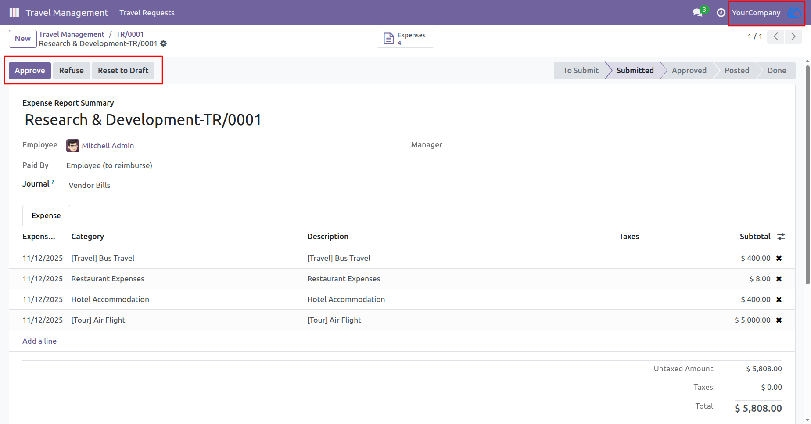Open the user avatar in top bar
This screenshot has height=424, width=811.
tap(794, 13)
